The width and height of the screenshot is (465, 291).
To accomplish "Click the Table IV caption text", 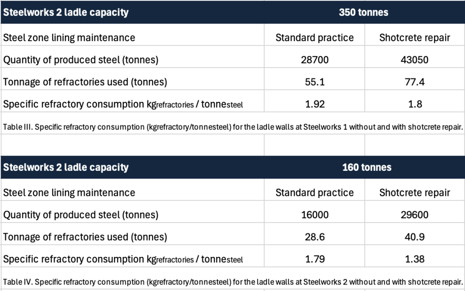I will click(x=232, y=281).
